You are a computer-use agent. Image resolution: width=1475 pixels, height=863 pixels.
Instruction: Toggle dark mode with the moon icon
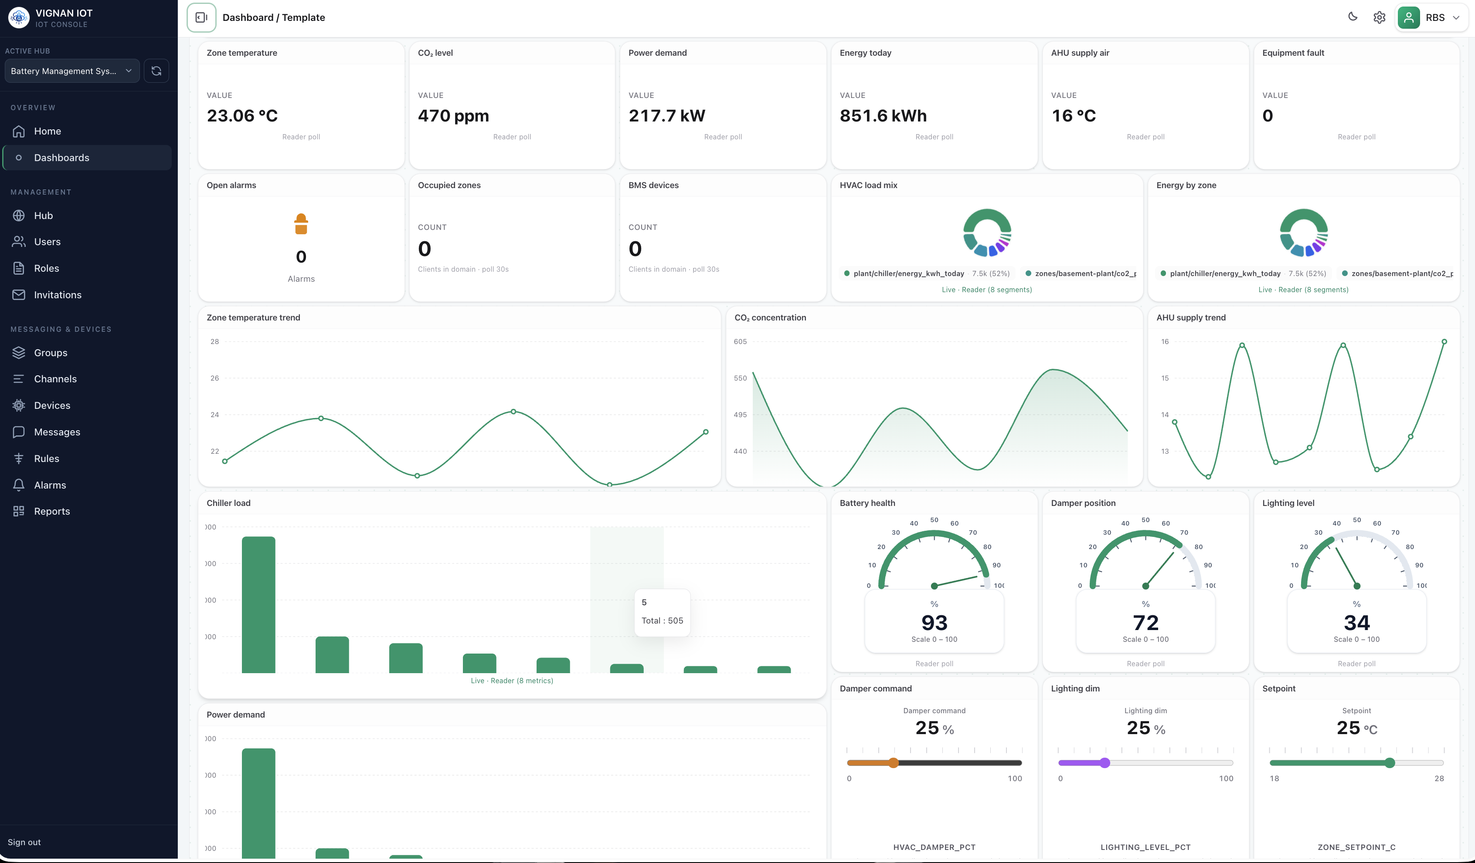[x=1353, y=17]
